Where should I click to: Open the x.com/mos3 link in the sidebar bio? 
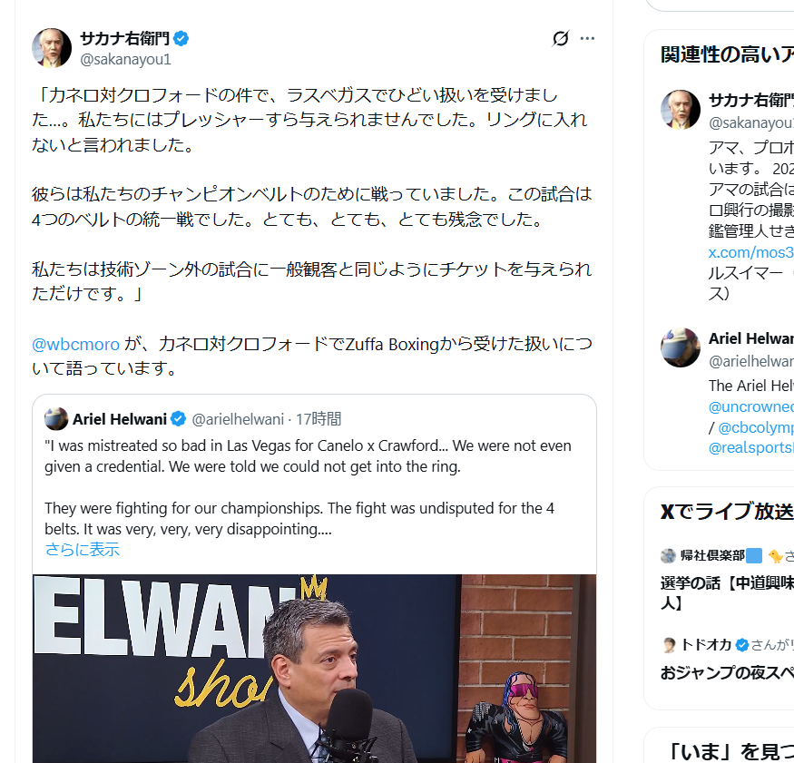point(751,252)
